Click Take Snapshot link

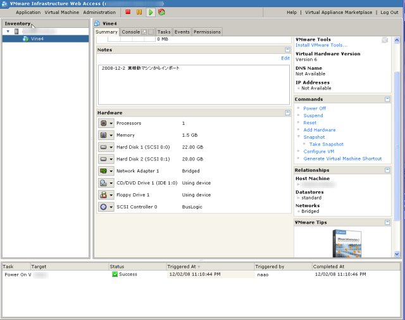[327, 144]
